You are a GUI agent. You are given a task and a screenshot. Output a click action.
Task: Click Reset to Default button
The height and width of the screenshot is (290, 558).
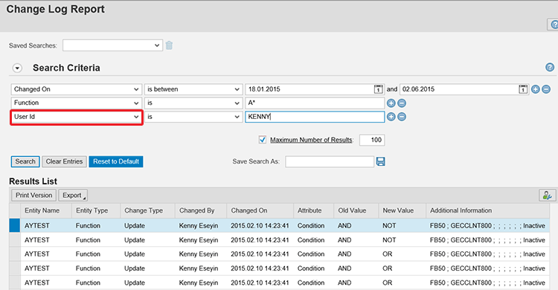click(116, 161)
